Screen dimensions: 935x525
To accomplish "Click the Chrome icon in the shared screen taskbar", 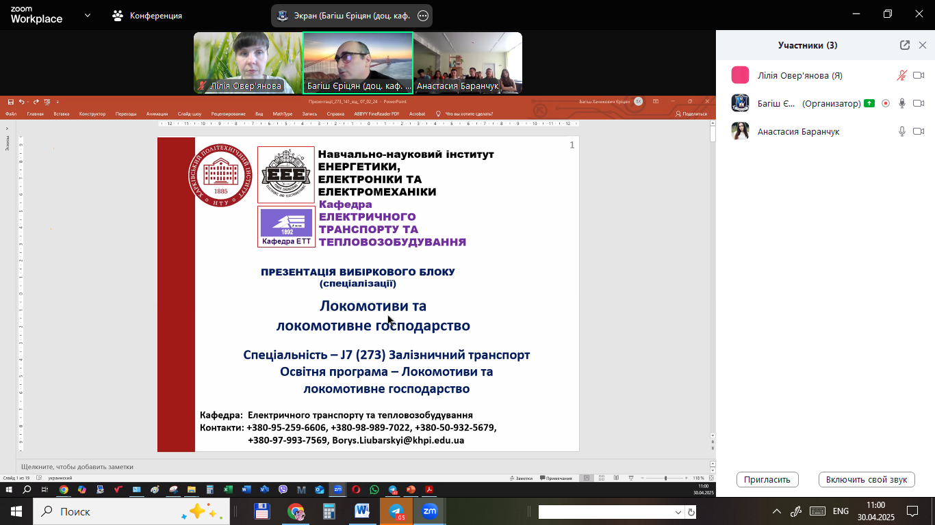I will 64,489.
